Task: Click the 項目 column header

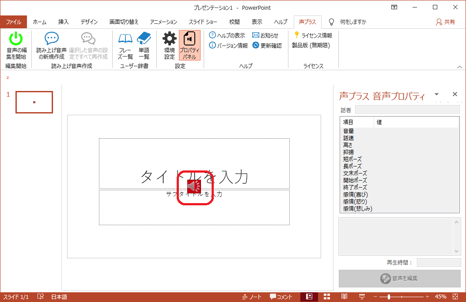Action: [356, 122]
